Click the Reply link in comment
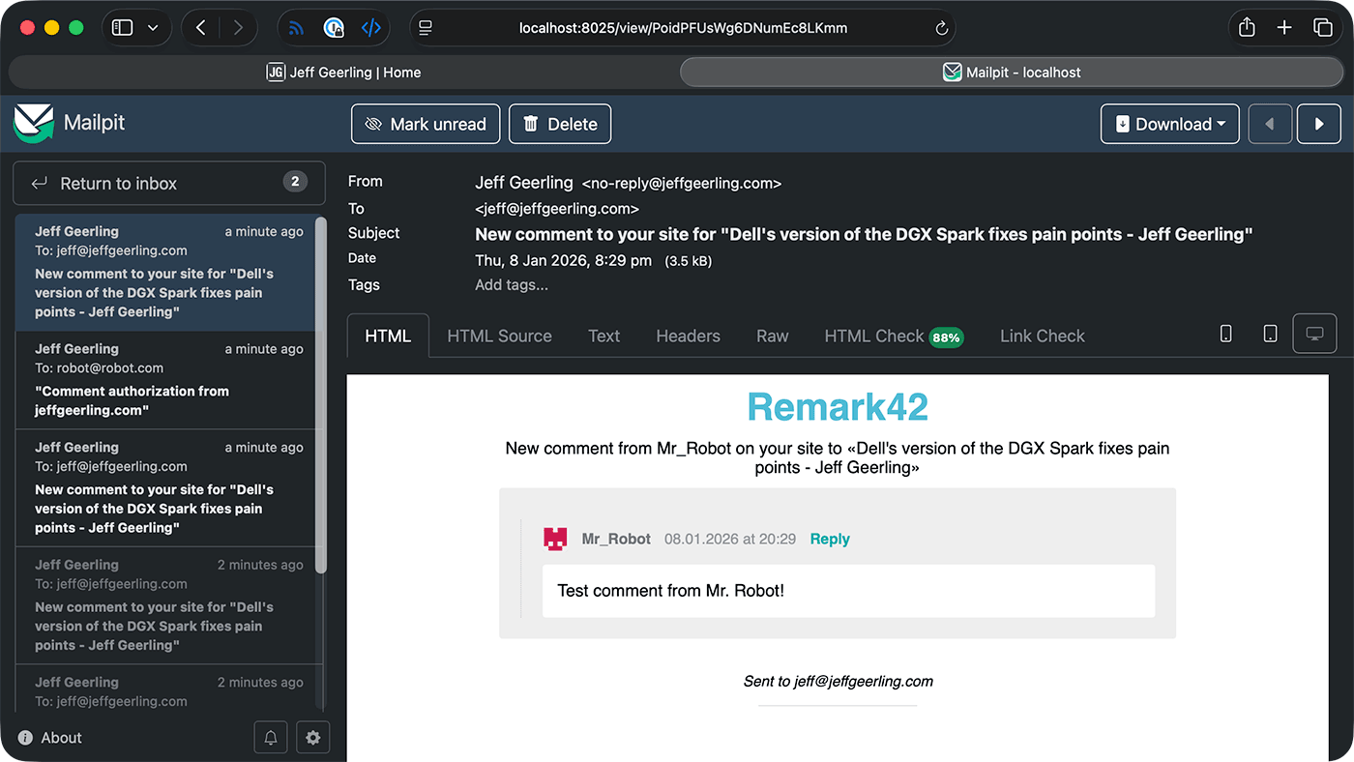The height and width of the screenshot is (762, 1354). tap(830, 539)
